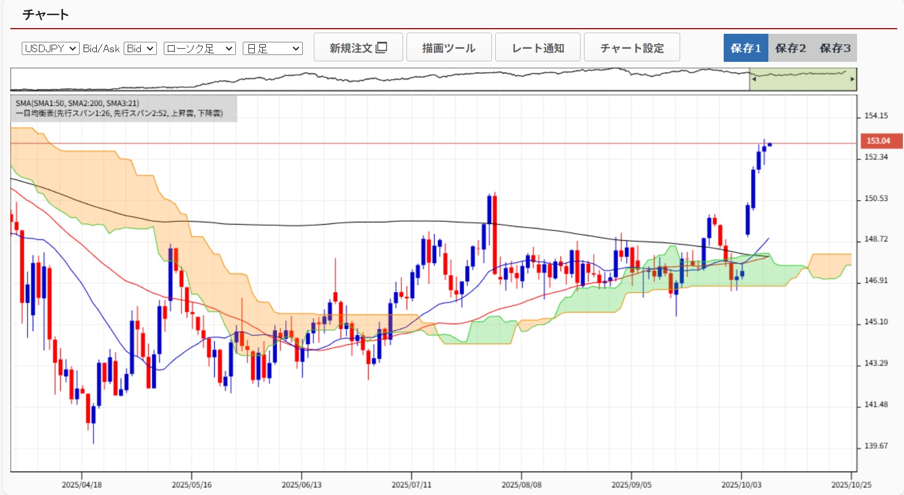This screenshot has width=904, height=495.
Task: Click the 新規注文 new order button
Action: tap(358, 48)
